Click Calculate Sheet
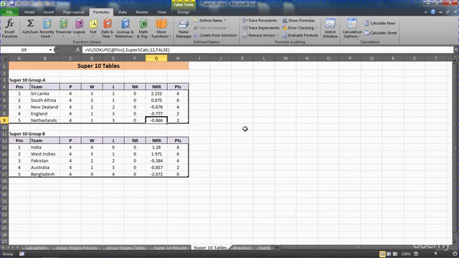The height and width of the screenshot is (258, 459). 381,33
